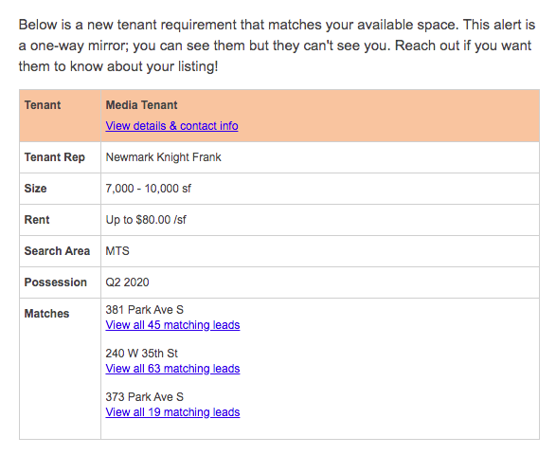The width and height of the screenshot is (556, 455).
Task: Select the 7,000 - 10,000 sf size value
Action: pyautogui.click(x=148, y=189)
